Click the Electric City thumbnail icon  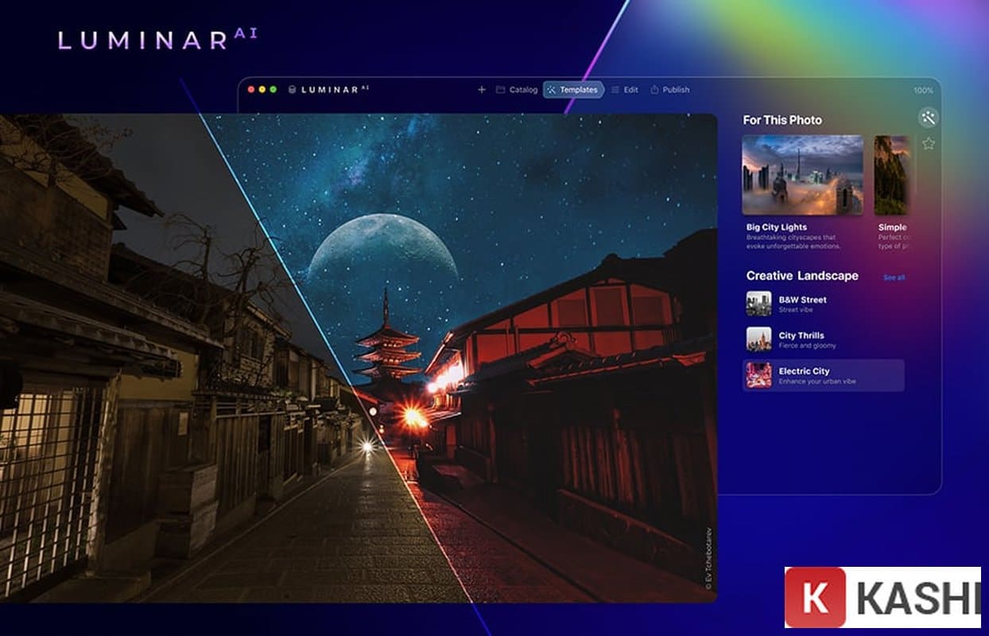(x=758, y=375)
